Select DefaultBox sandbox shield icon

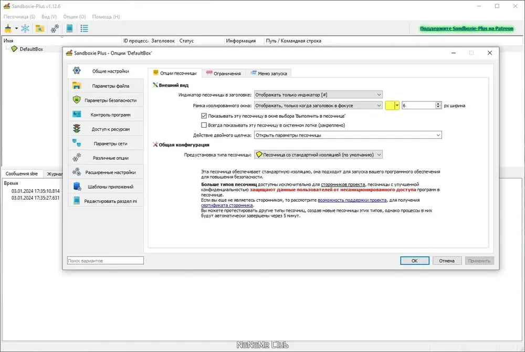(14, 49)
